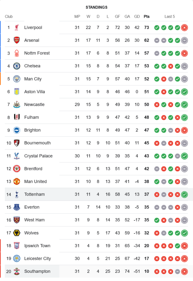Click the Southampton club crest icon
The image size is (193, 281).
[17, 271]
